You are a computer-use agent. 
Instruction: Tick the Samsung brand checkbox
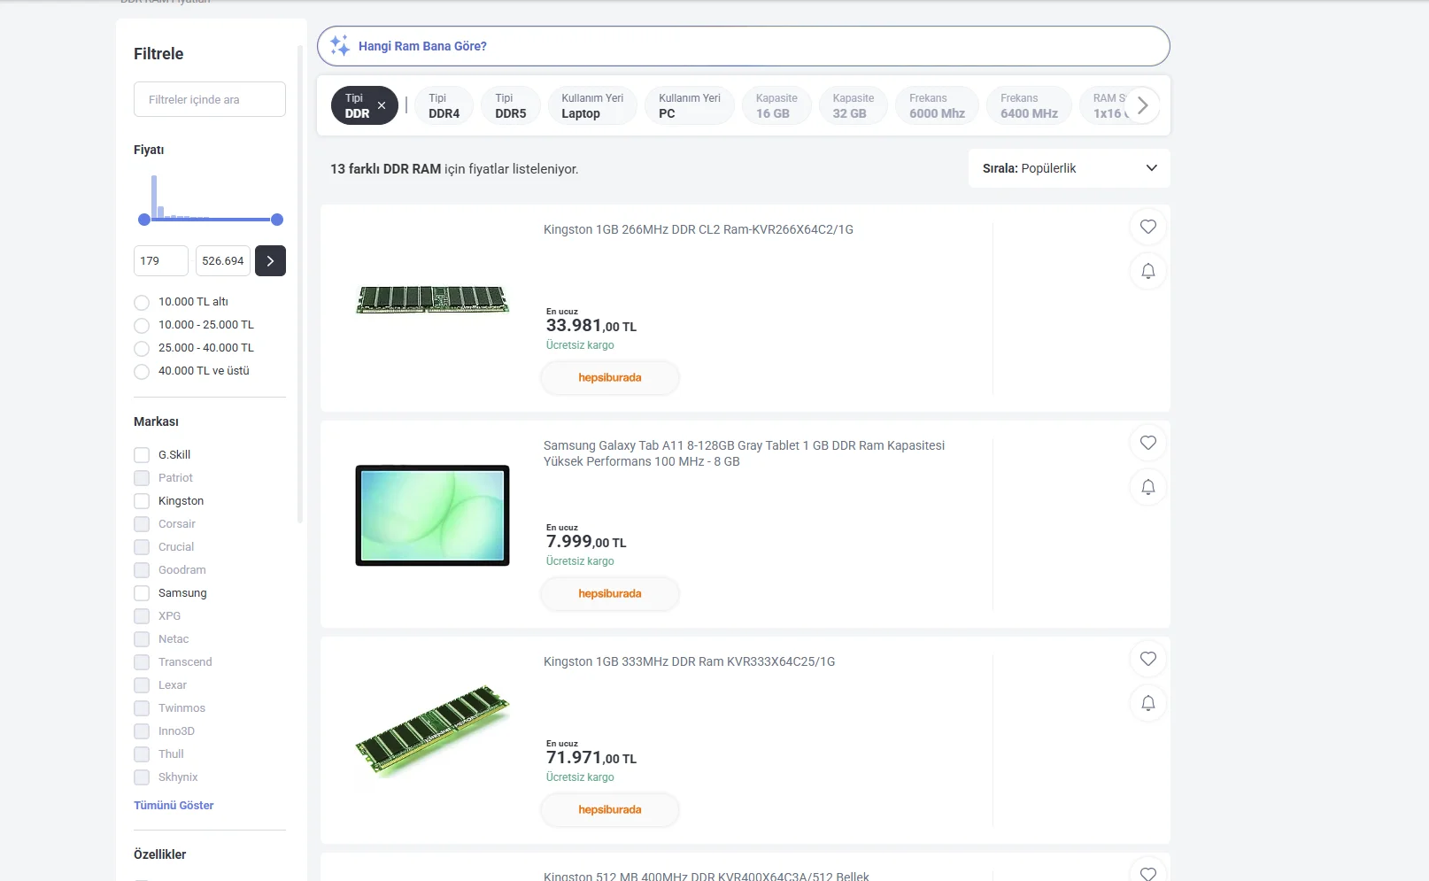[142, 593]
